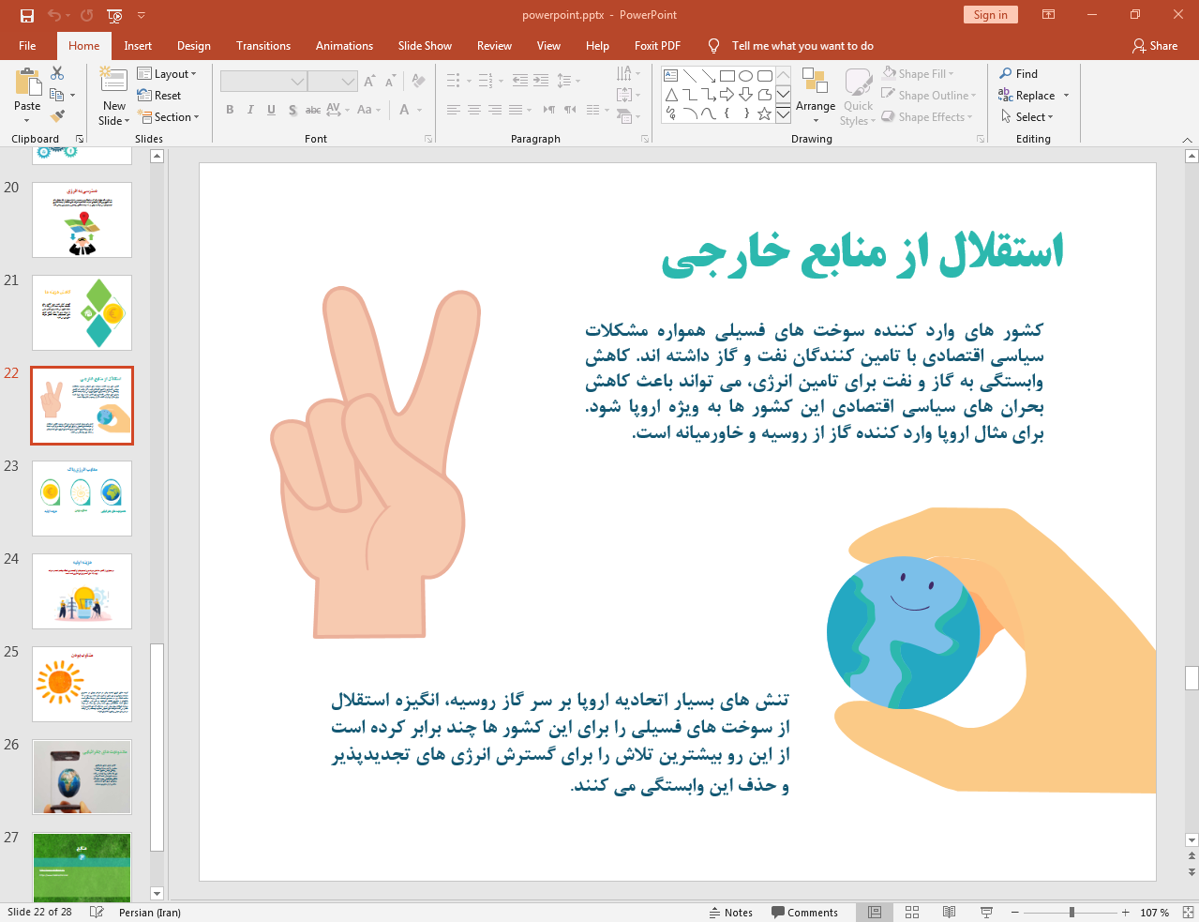Switch to the Review tab

[x=494, y=45]
